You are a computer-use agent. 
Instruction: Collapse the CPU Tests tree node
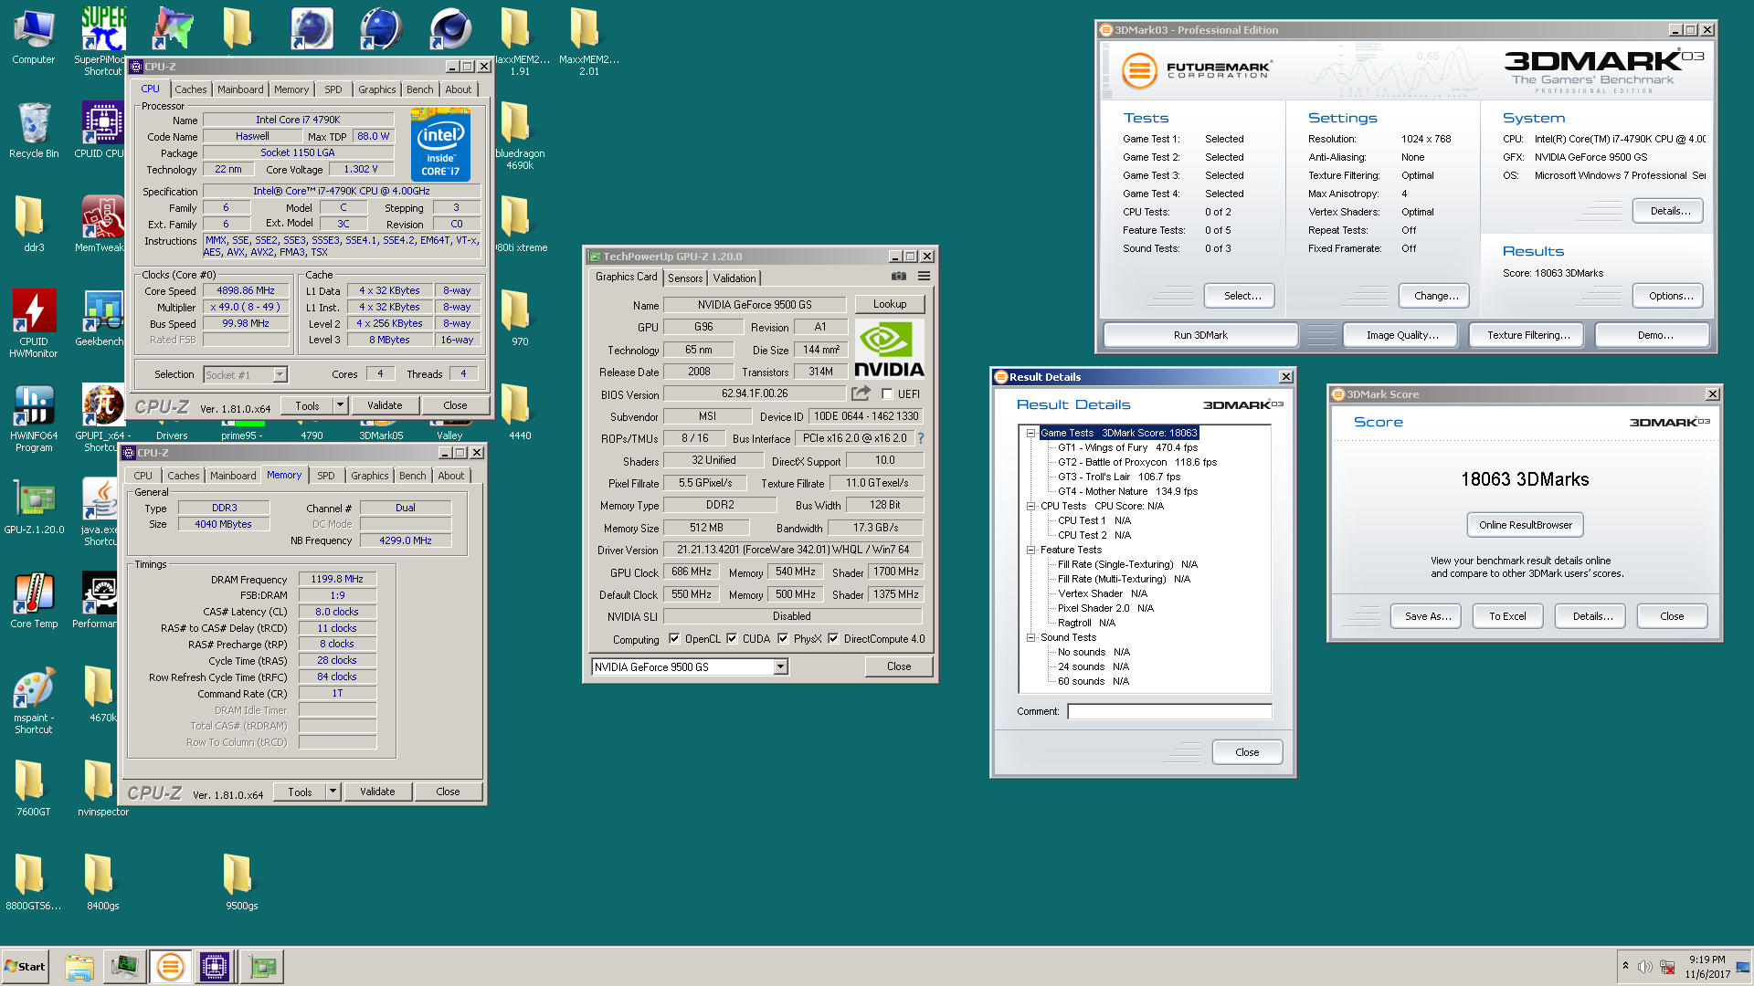1030,506
